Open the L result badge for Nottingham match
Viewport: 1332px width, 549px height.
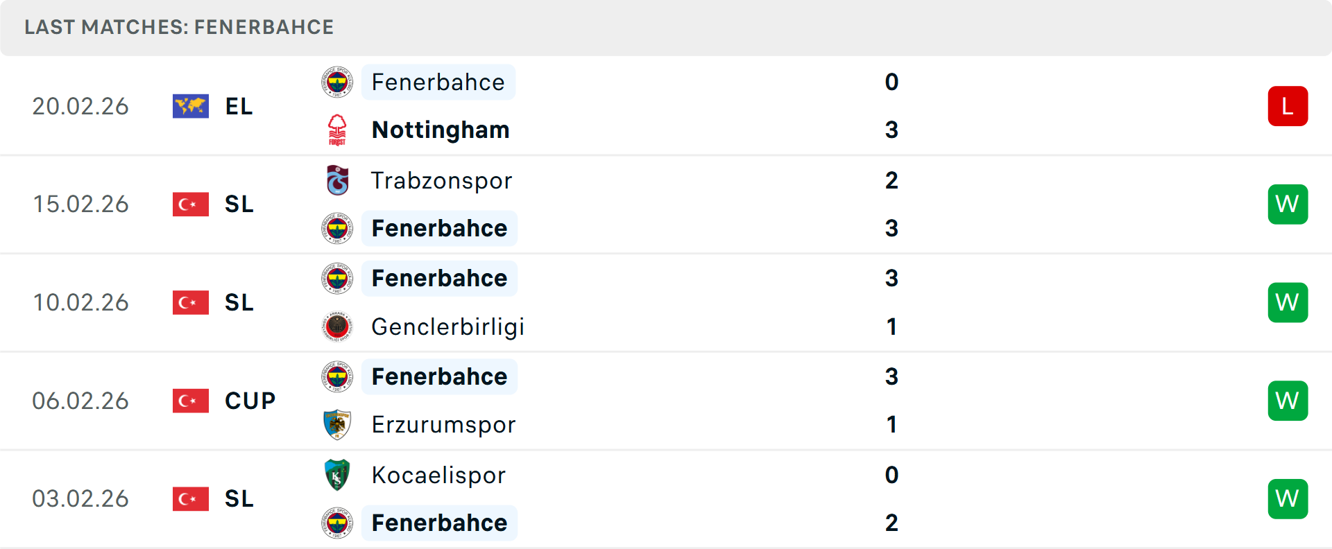click(x=1288, y=106)
